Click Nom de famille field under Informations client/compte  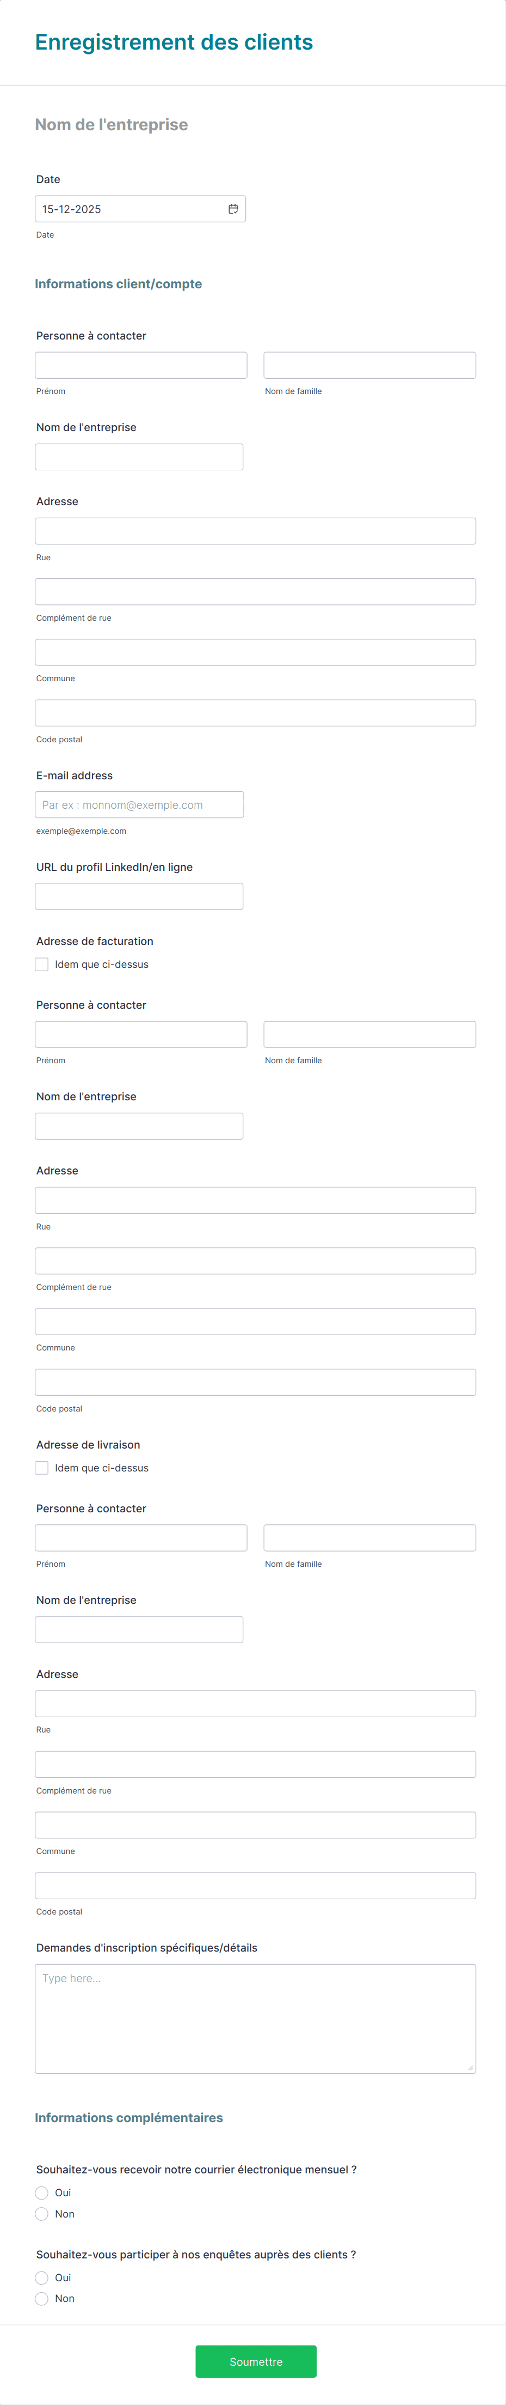(x=370, y=365)
